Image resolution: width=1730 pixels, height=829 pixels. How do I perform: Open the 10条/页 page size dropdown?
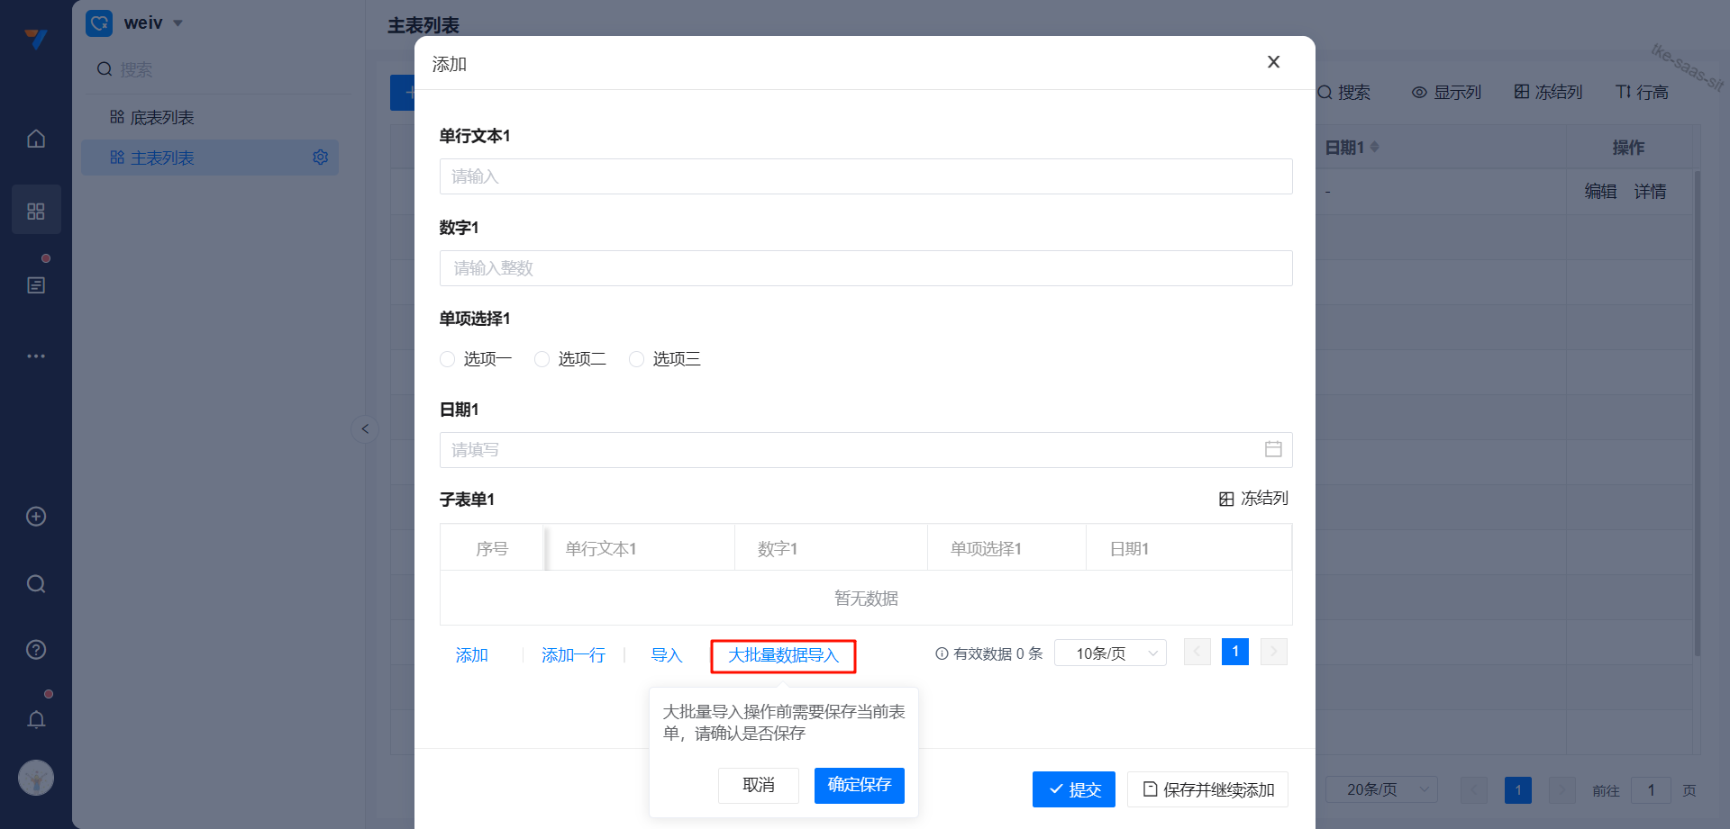click(x=1110, y=653)
